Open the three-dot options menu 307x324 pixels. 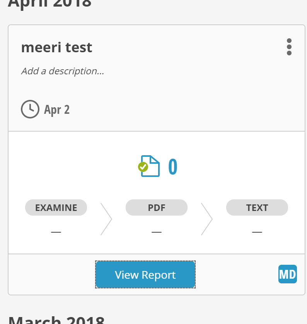point(289,47)
